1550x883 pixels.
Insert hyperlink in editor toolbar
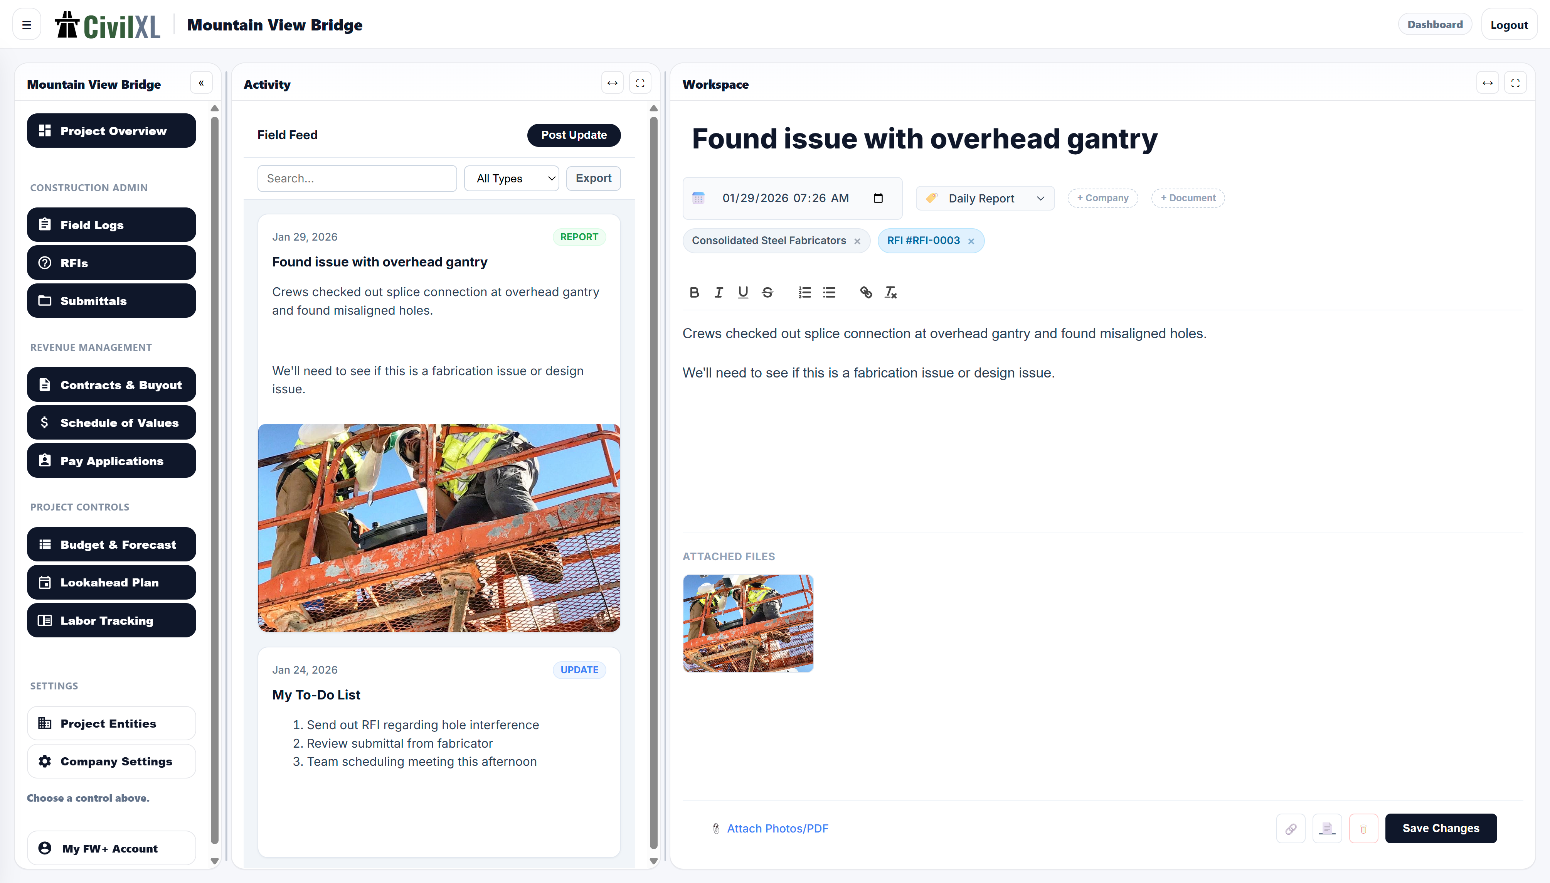pyautogui.click(x=866, y=292)
